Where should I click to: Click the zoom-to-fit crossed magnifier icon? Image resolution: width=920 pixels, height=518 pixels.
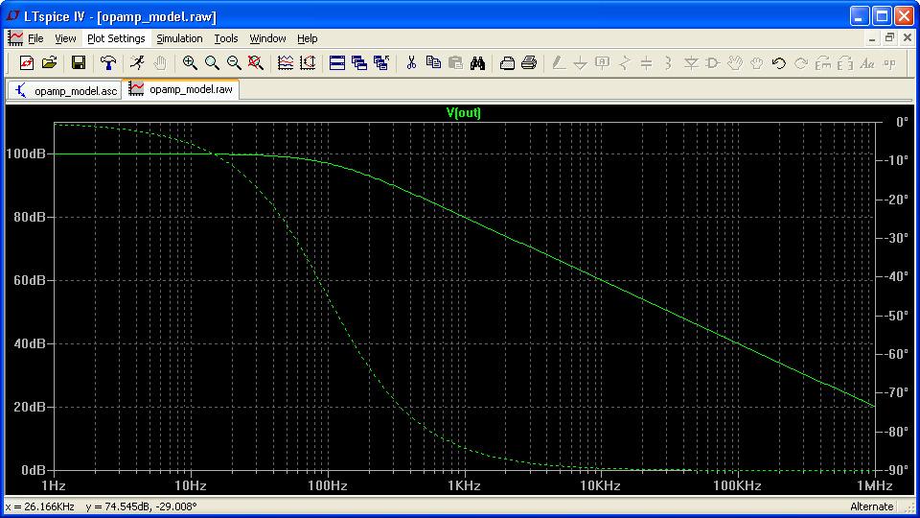255,63
